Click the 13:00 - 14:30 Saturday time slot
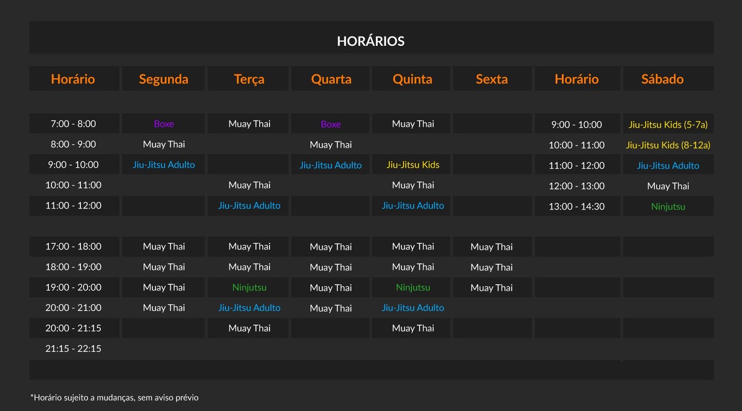 click(x=577, y=207)
